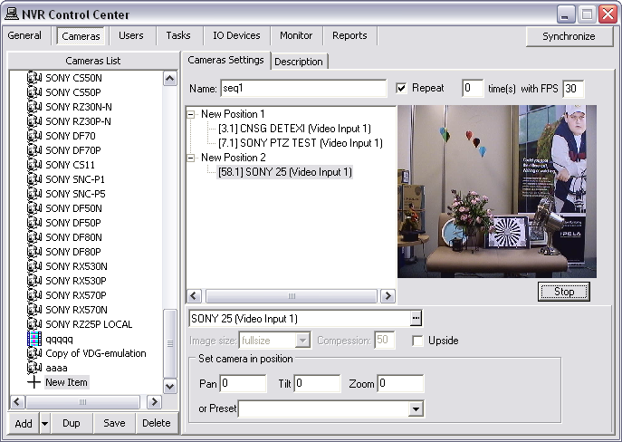Click position tree horizontal scroll left arrow
Viewport: 622px width, 442px height.
tap(194, 295)
